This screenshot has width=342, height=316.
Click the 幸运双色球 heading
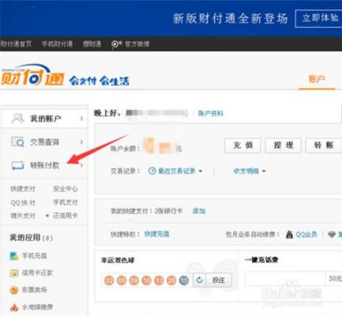coord(118,261)
